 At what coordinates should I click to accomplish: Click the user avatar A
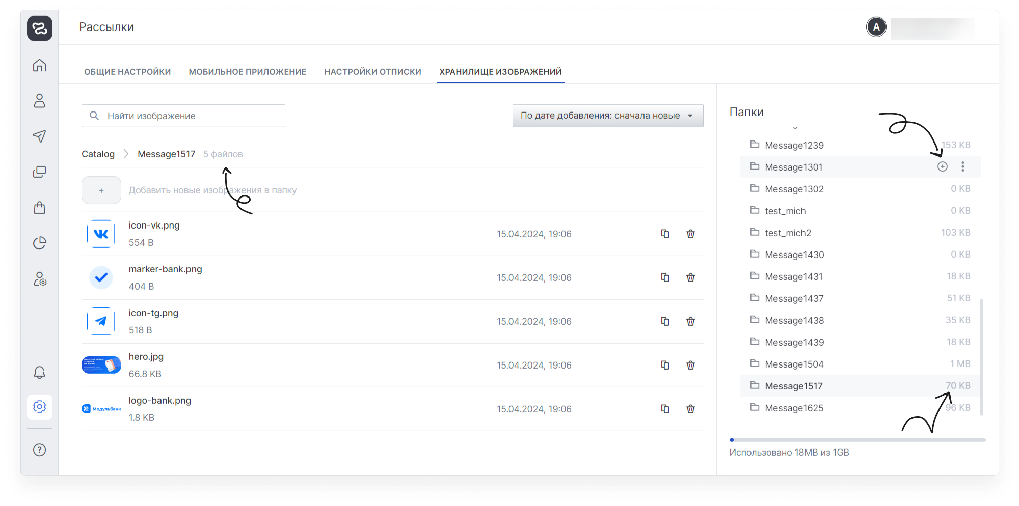[x=876, y=27]
